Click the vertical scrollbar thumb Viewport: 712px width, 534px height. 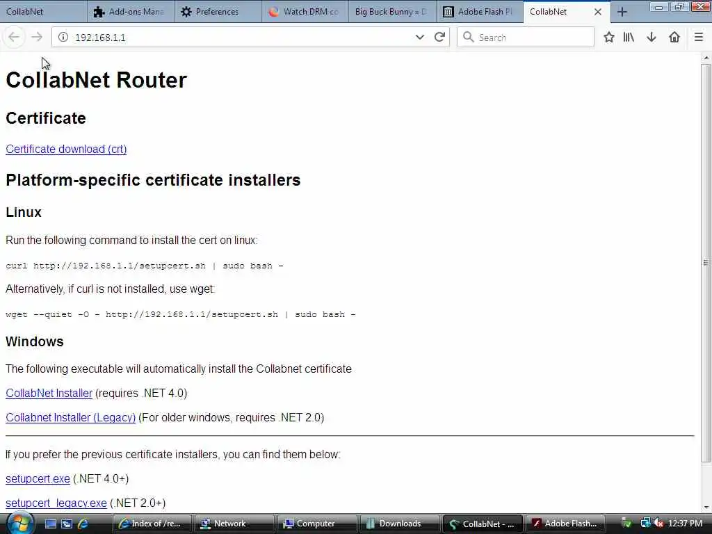706,262
